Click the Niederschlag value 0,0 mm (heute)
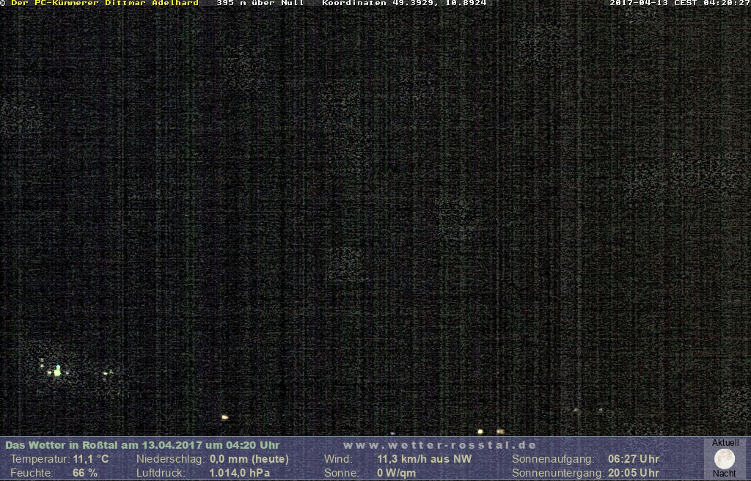 (249, 459)
